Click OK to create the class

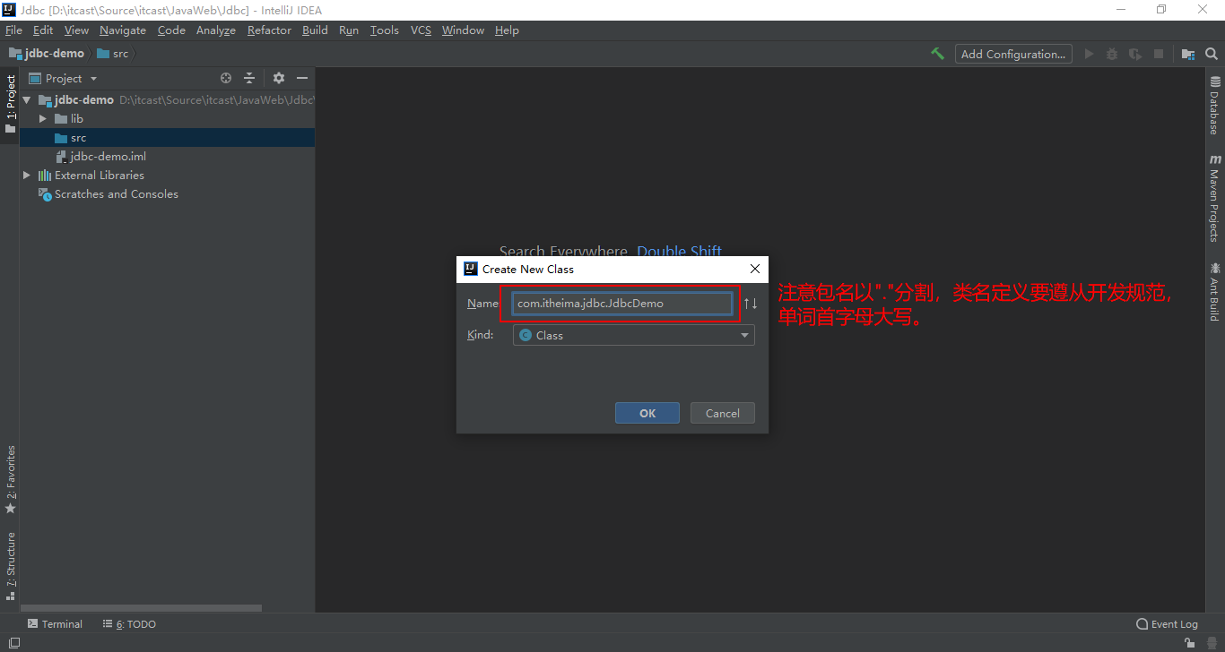[647, 413]
